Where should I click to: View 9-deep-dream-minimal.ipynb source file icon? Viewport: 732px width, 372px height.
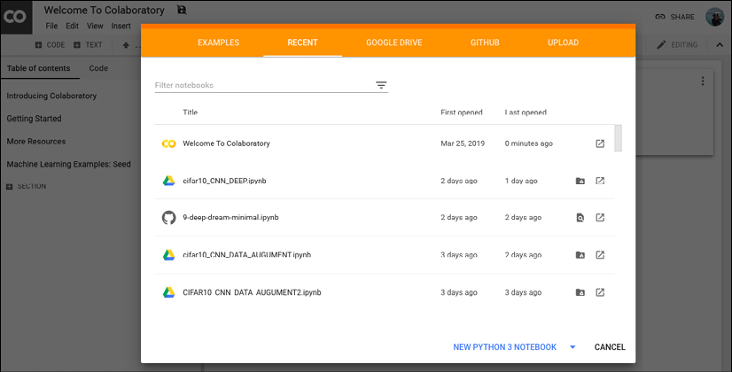point(580,218)
